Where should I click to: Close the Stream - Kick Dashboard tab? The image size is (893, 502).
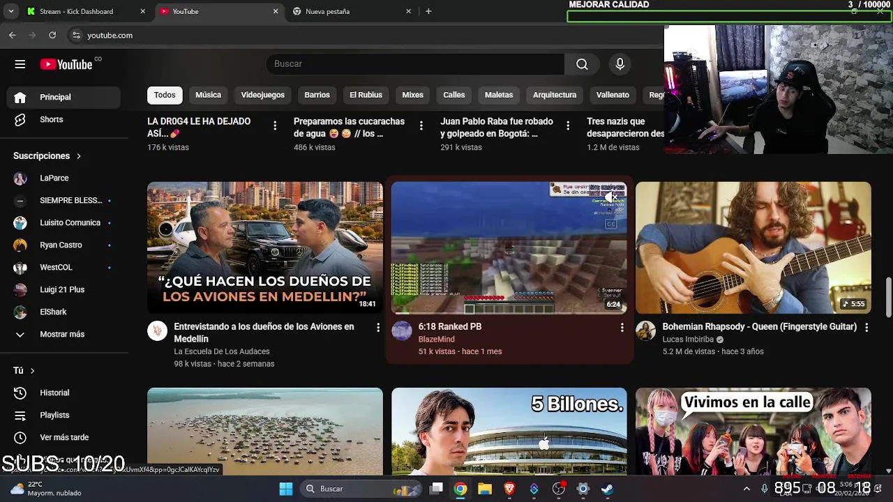[143, 11]
